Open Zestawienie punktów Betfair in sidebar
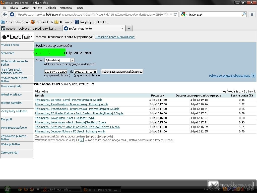The width and height of the screenshot is (257, 193). [x=14, y=137]
